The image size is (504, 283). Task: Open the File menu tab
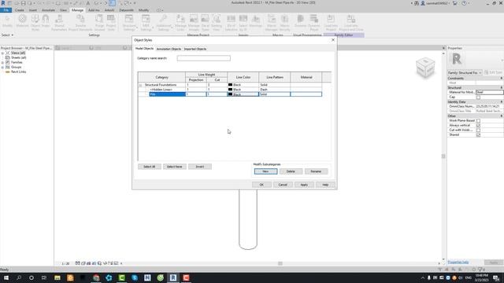click(6, 10)
